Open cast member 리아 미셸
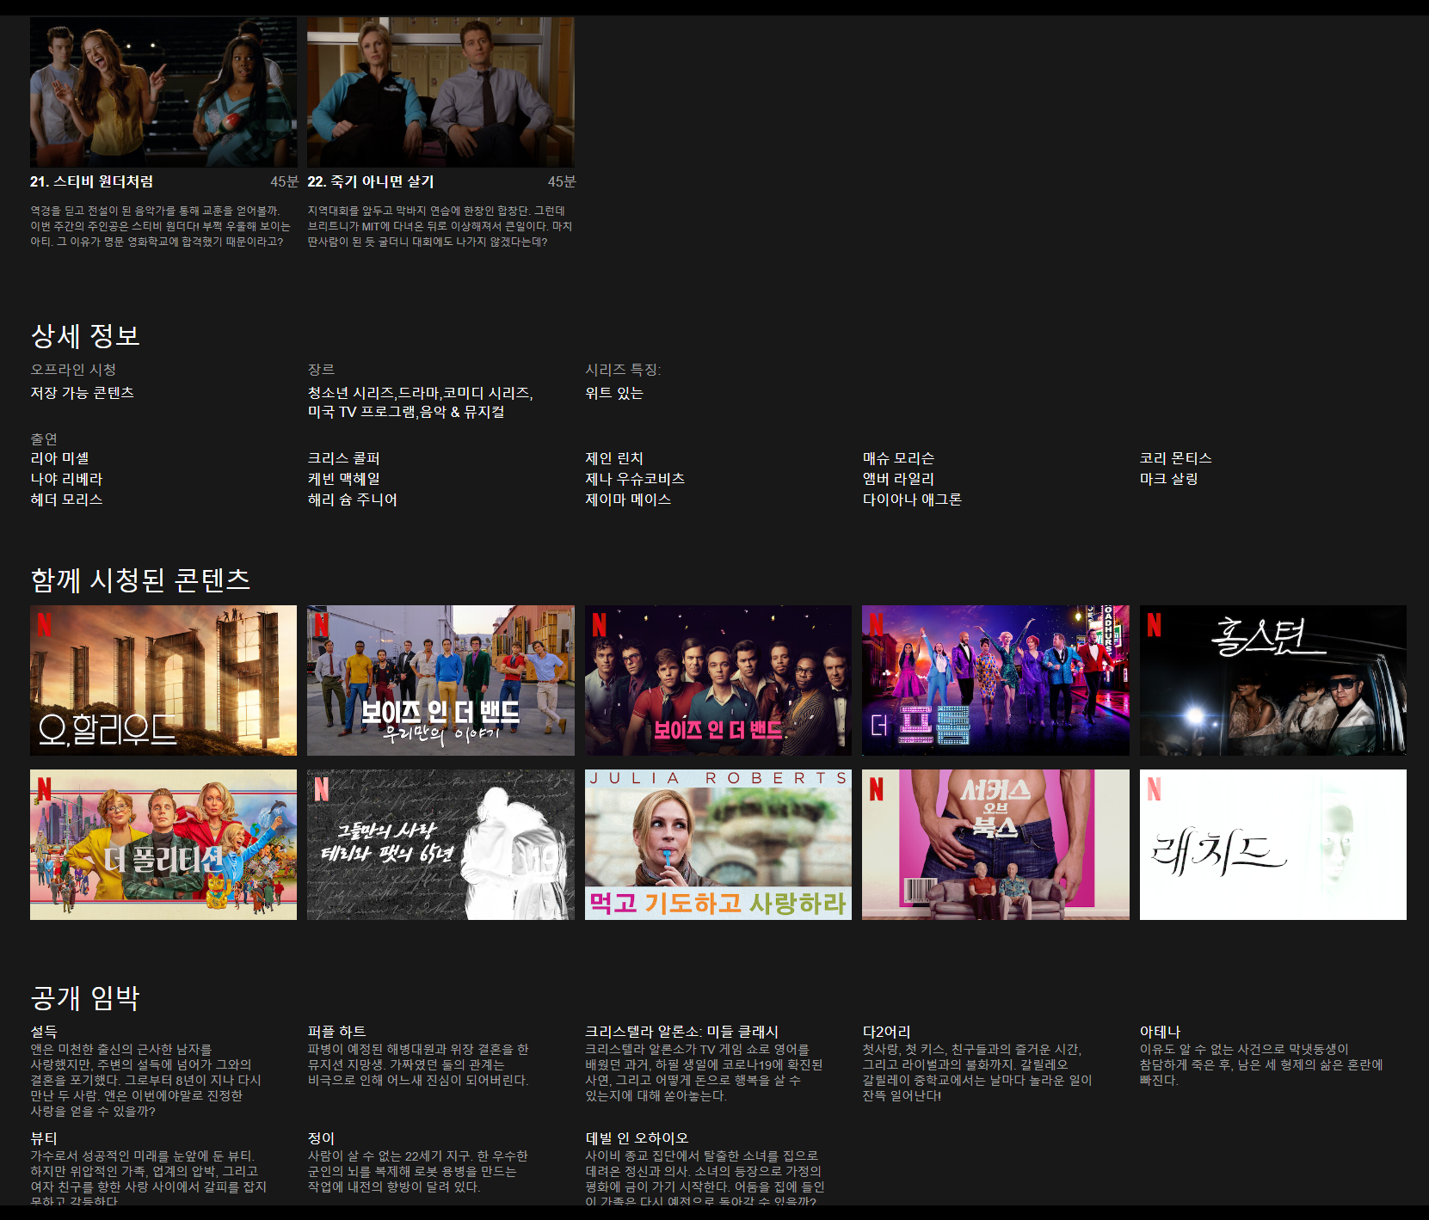This screenshot has width=1429, height=1220. [60, 458]
